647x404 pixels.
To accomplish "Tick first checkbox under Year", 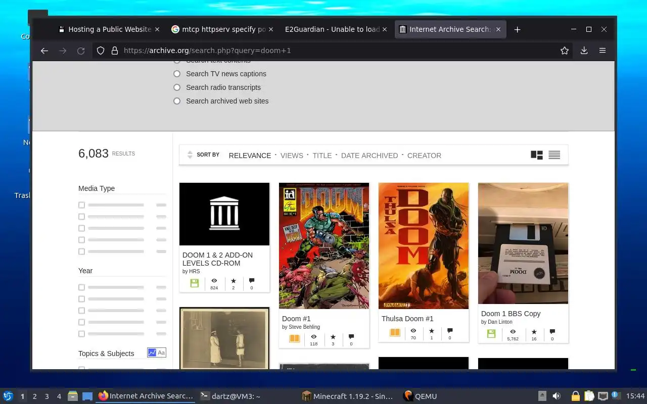I will (81, 287).
